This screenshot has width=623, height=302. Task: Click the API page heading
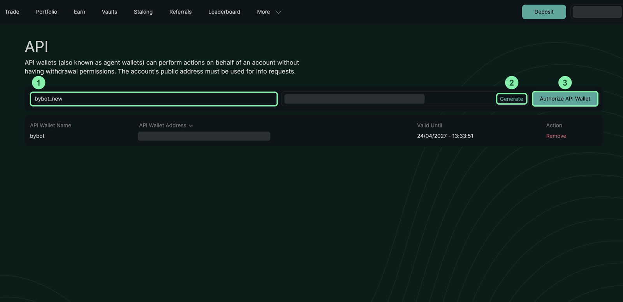(37, 47)
